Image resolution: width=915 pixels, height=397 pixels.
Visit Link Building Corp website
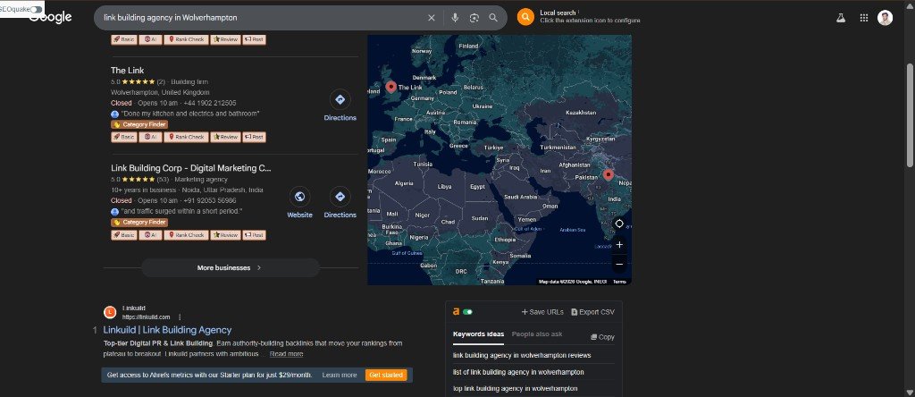pos(299,203)
